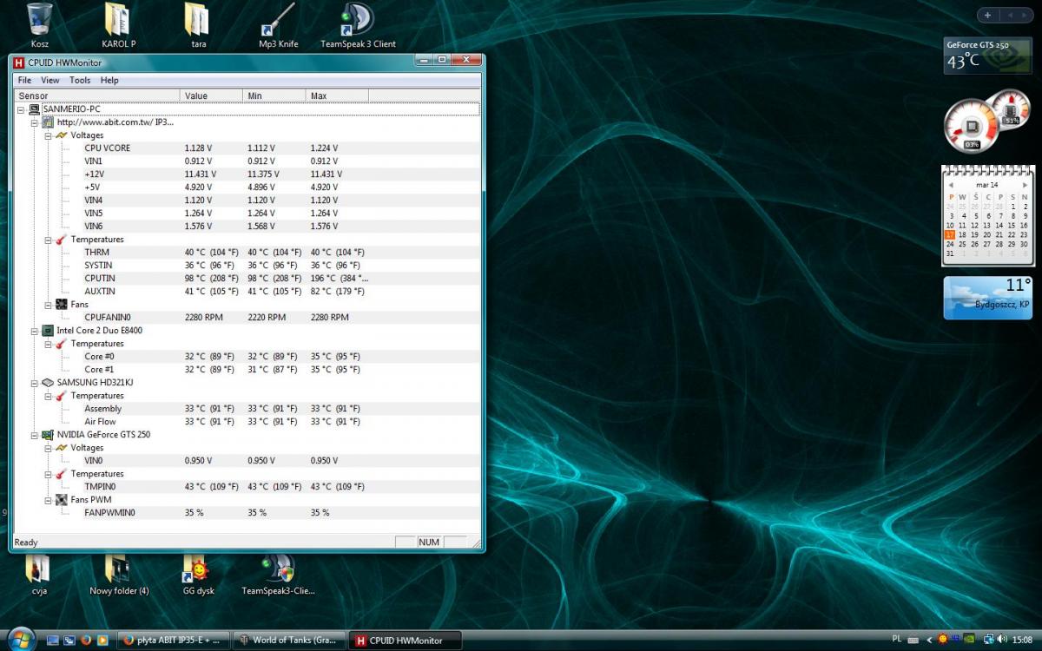The image size is (1042, 651).
Task: Select the Air Flow temperature row
Action: 247,422
